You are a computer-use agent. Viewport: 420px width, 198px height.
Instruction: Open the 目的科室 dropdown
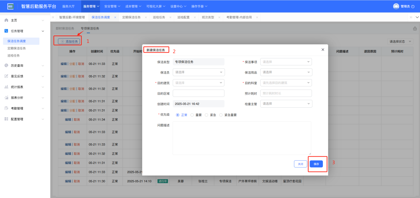(286, 83)
